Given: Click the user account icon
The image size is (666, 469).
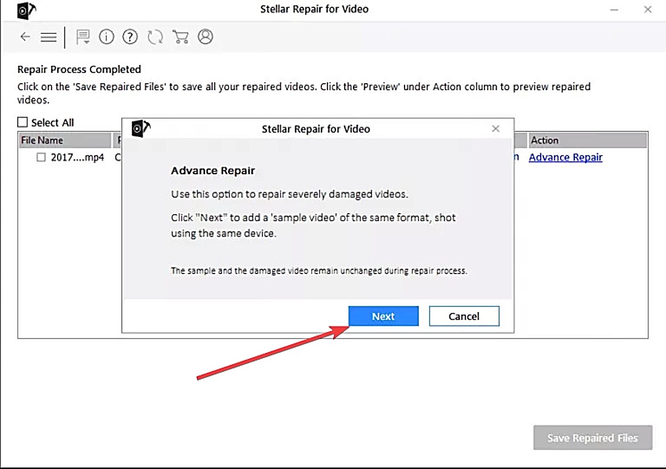Looking at the screenshot, I should 205,37.
